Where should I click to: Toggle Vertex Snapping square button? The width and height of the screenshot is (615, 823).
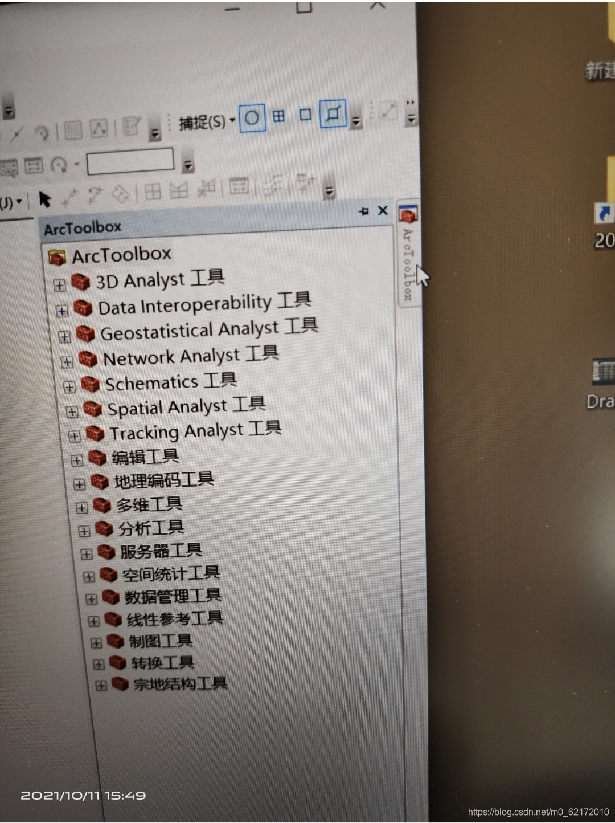(306, 115)
